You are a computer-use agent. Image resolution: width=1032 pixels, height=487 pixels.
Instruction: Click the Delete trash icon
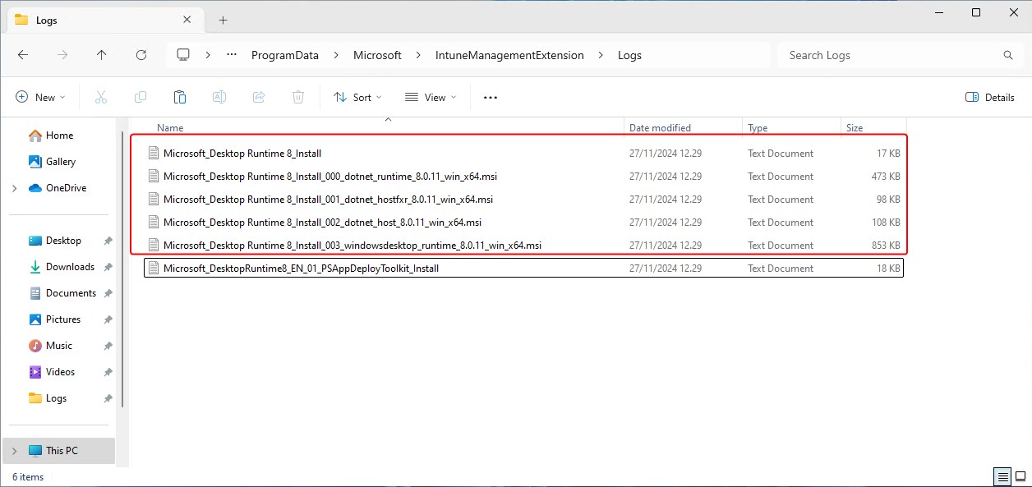298,97
